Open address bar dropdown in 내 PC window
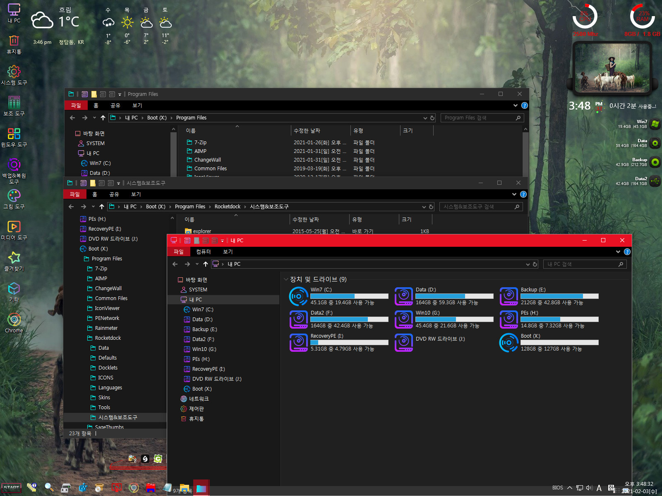662x496 pixels. [x=528, y=264]
